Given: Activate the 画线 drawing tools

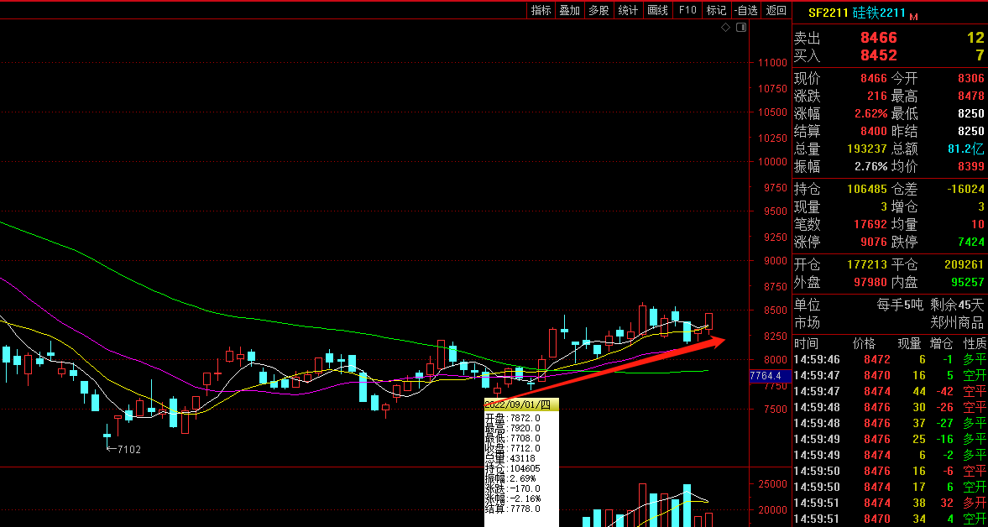Looking at the screenshot, I should click(x=658, y=11).
